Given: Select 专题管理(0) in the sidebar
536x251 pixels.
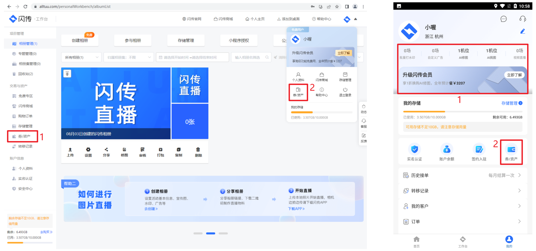Looking at the screenshot, I should (x=27, y=54).
